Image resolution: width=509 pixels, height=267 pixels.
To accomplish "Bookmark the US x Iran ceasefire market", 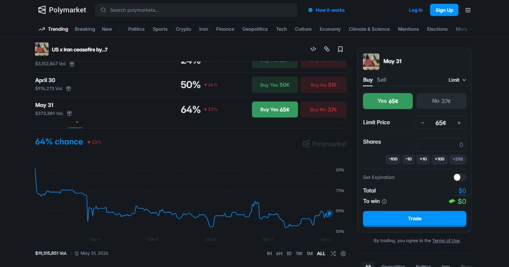I will (x=340, y=49).
